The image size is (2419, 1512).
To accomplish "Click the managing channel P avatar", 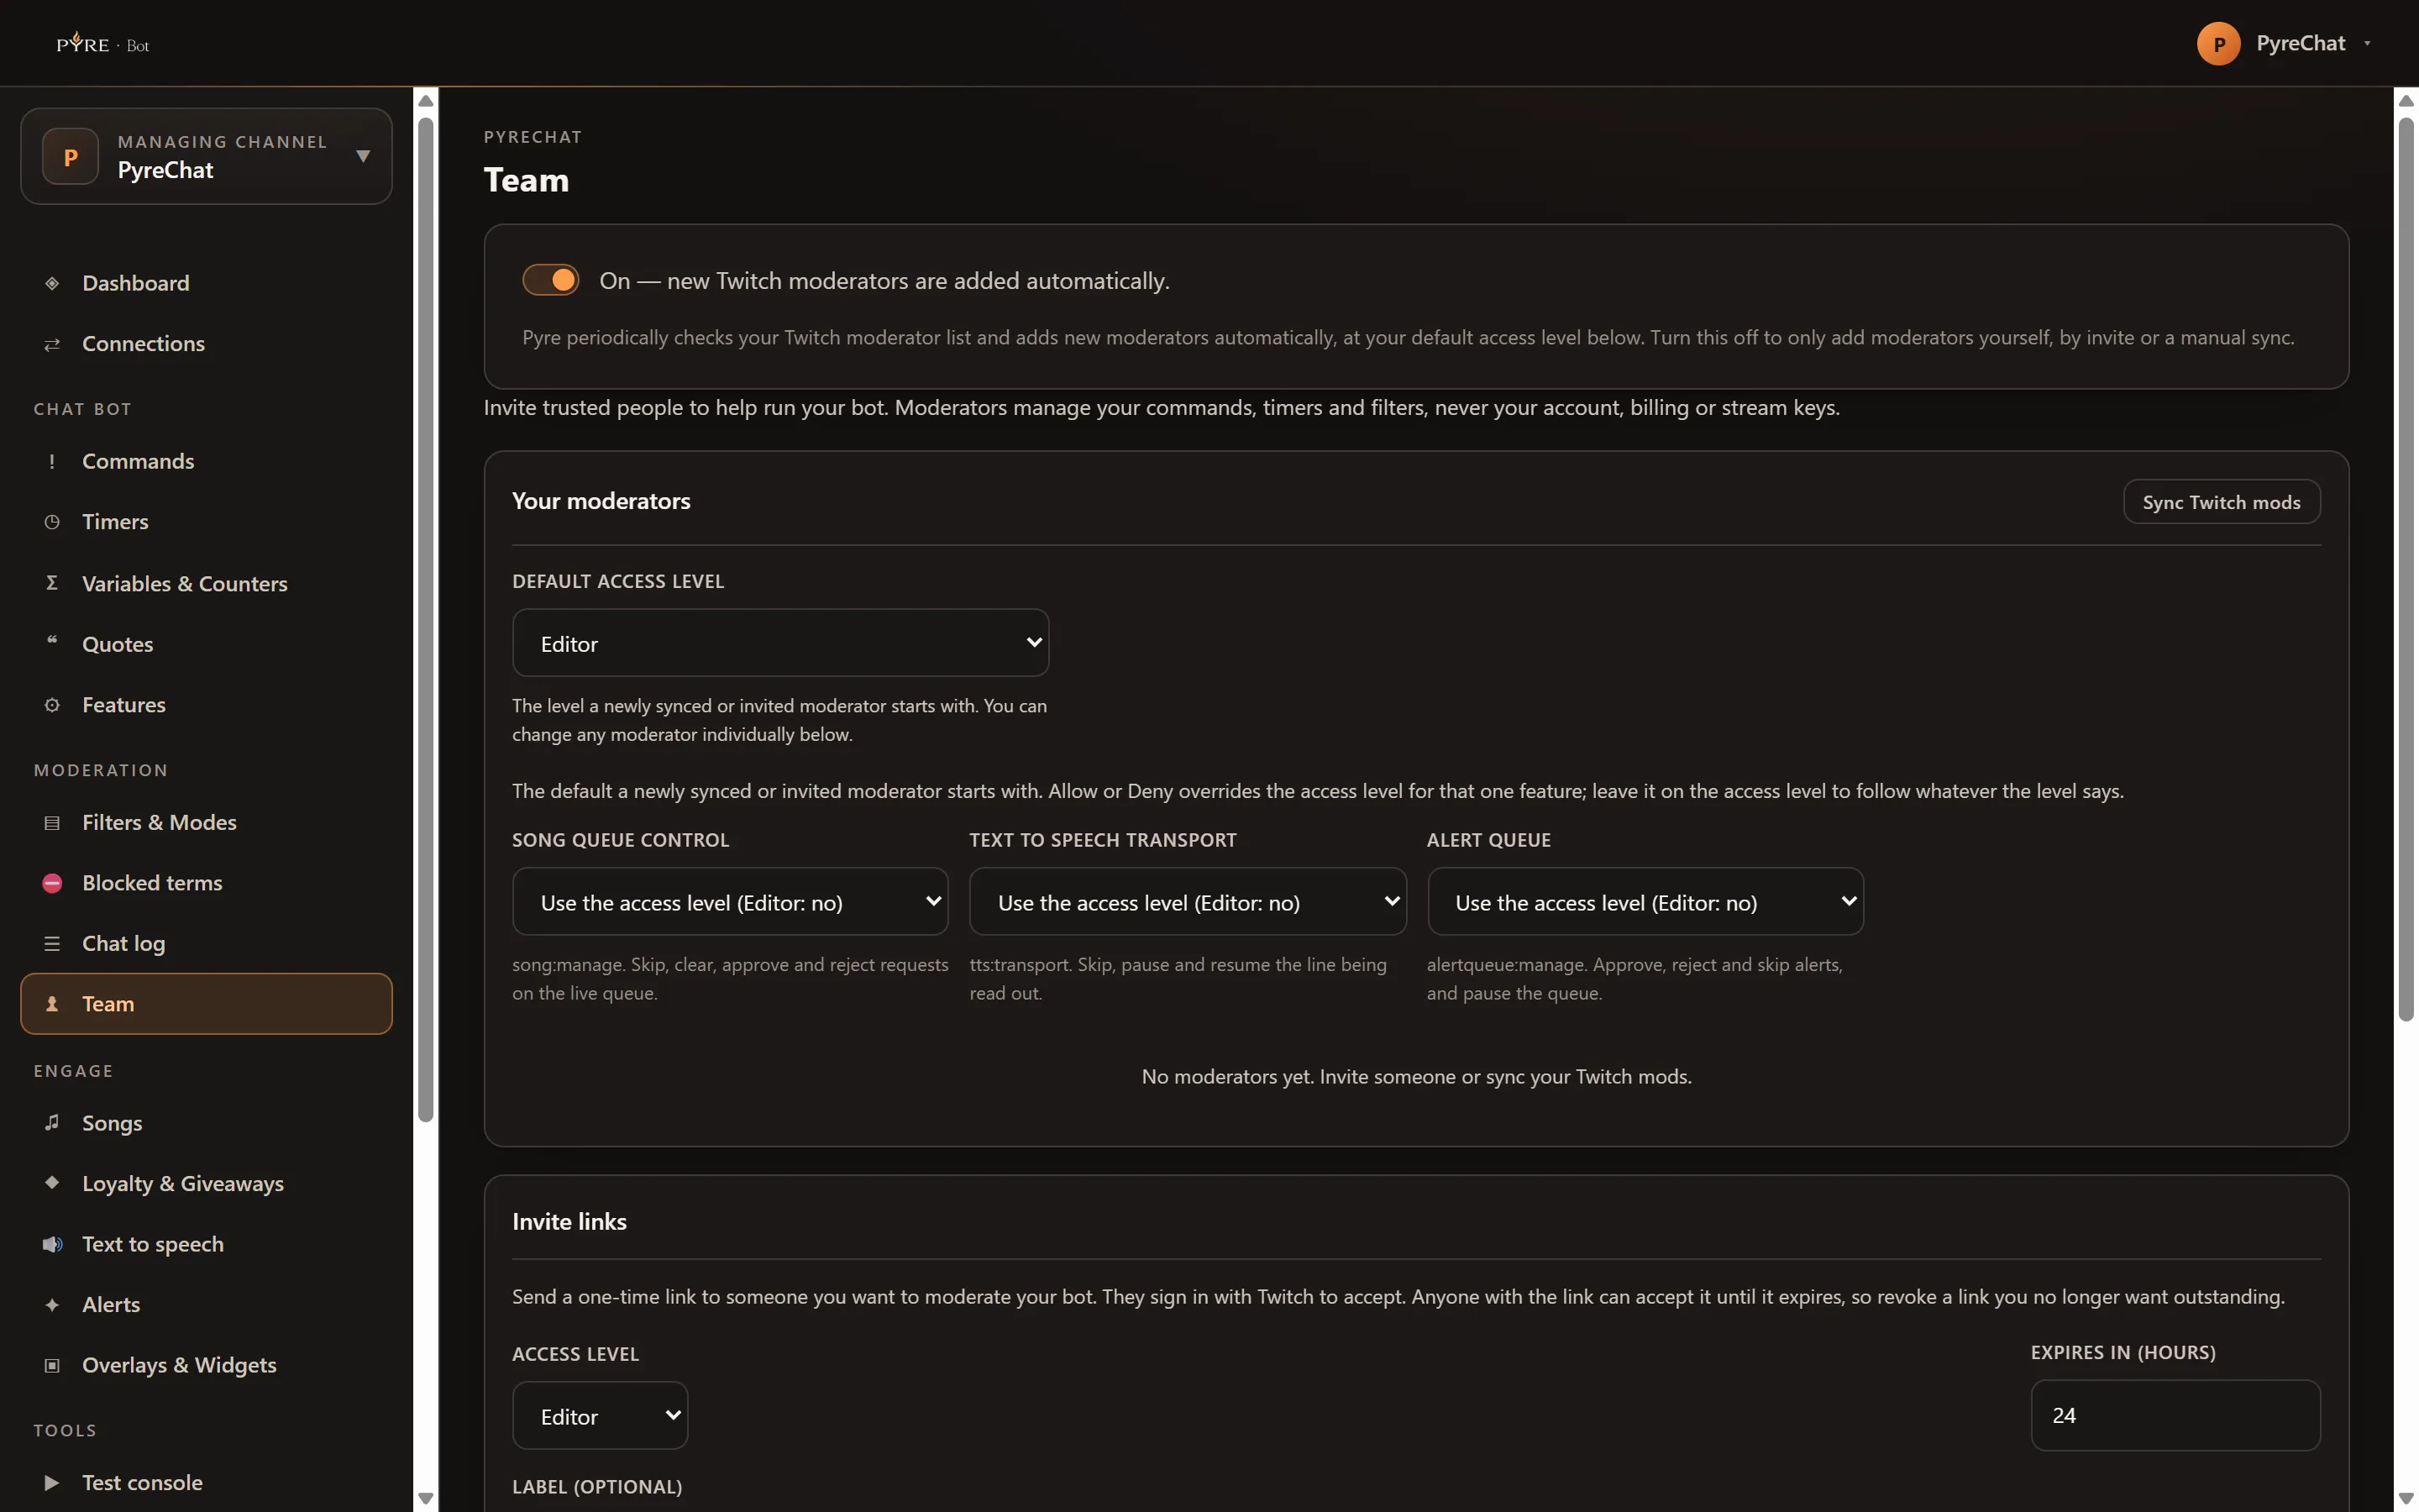I will click(70, 157).
